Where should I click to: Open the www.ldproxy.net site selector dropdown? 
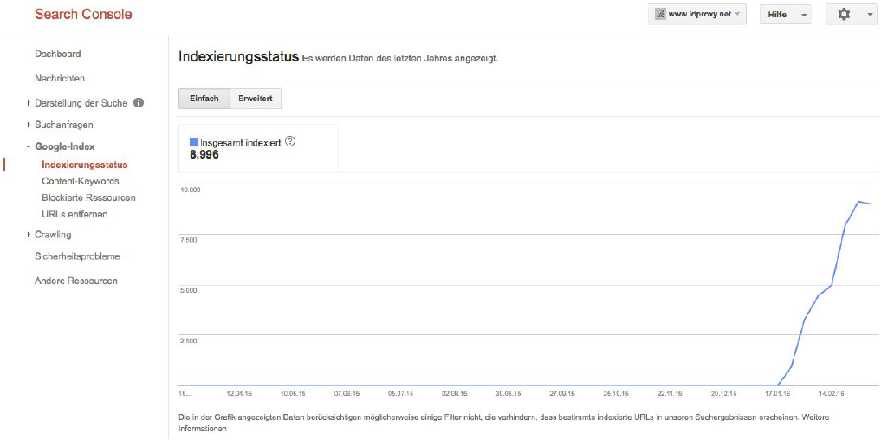[697, 15]
